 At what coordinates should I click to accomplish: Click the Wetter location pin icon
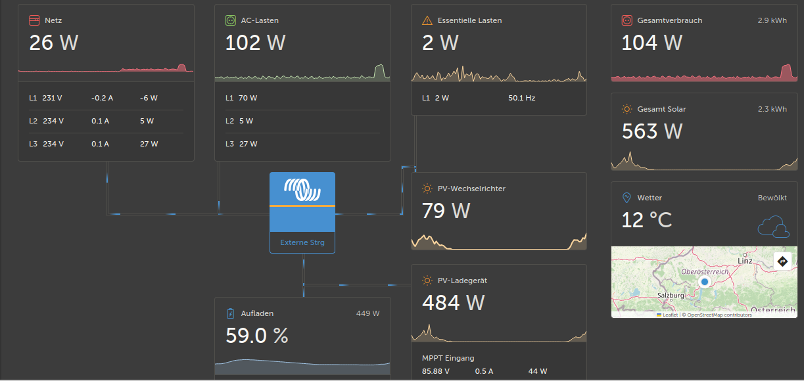627,198
